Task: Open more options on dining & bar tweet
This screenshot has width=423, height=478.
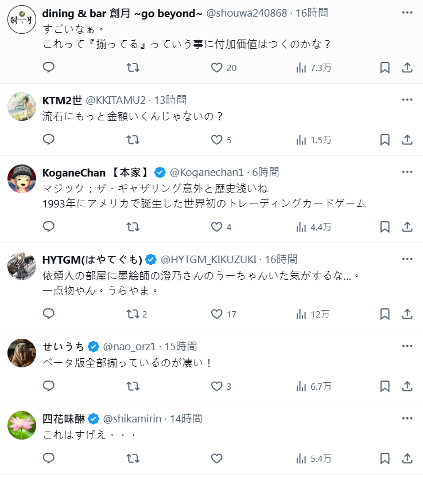Action: tap(407, 13)
